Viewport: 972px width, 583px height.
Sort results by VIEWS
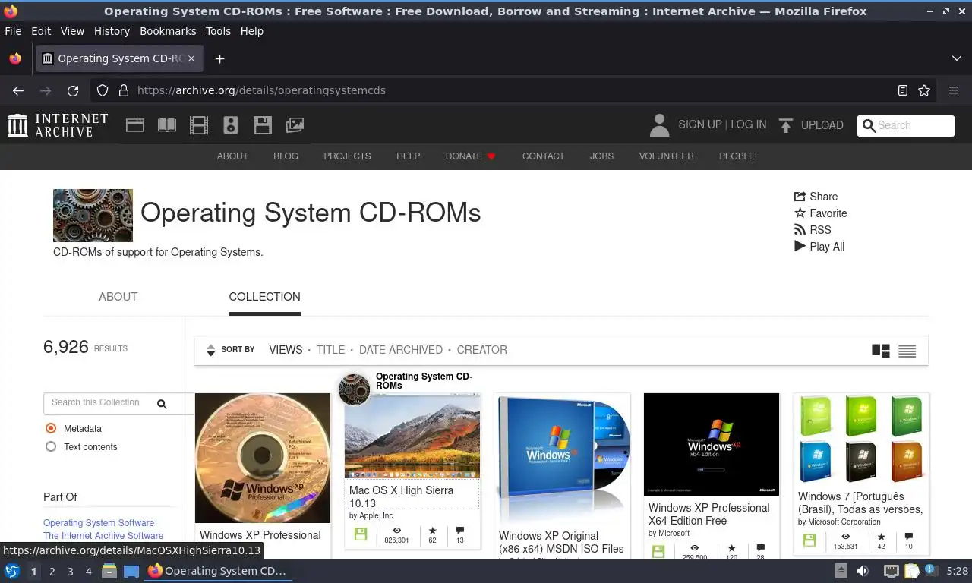tap(286, 350)
